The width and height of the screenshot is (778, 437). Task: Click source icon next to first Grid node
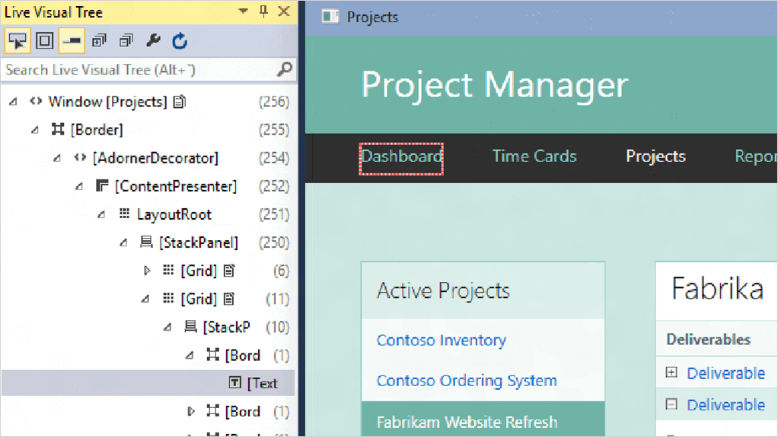coord(229,271)
